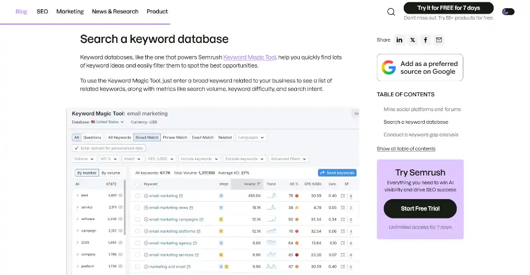The image size is (530, 275).
Task: Open the Advanced filters dropdown
Action: (288, 159)
